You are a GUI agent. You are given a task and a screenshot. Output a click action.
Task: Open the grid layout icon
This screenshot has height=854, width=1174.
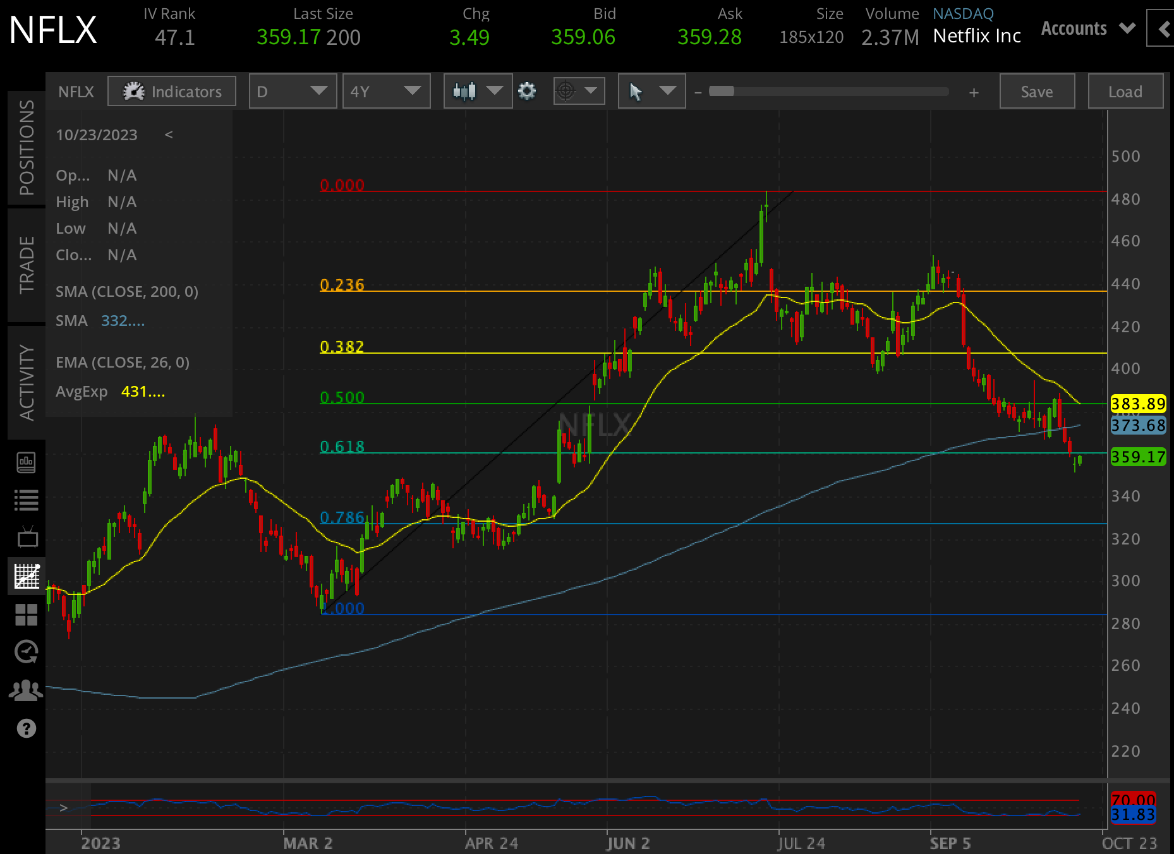click(27, 615)
